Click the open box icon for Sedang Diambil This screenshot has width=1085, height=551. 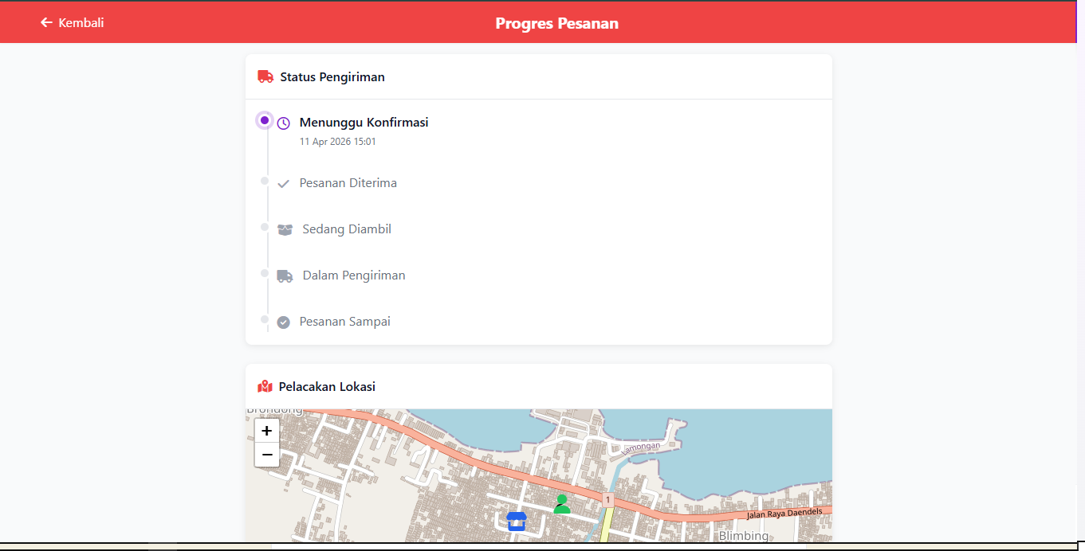pos(285,230)
